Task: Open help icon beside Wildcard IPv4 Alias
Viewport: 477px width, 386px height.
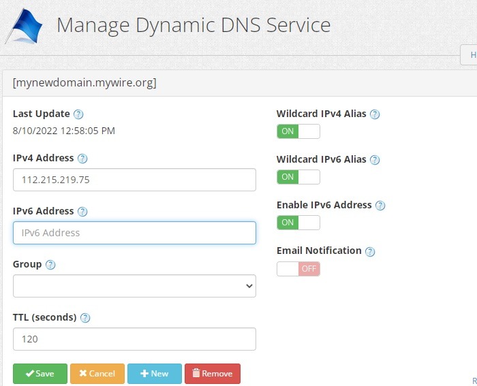Action: [x=375, y=114]
